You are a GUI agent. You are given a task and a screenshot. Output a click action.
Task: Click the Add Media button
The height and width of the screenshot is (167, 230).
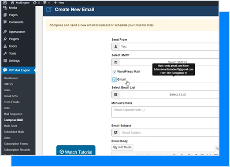coord(122,147)
